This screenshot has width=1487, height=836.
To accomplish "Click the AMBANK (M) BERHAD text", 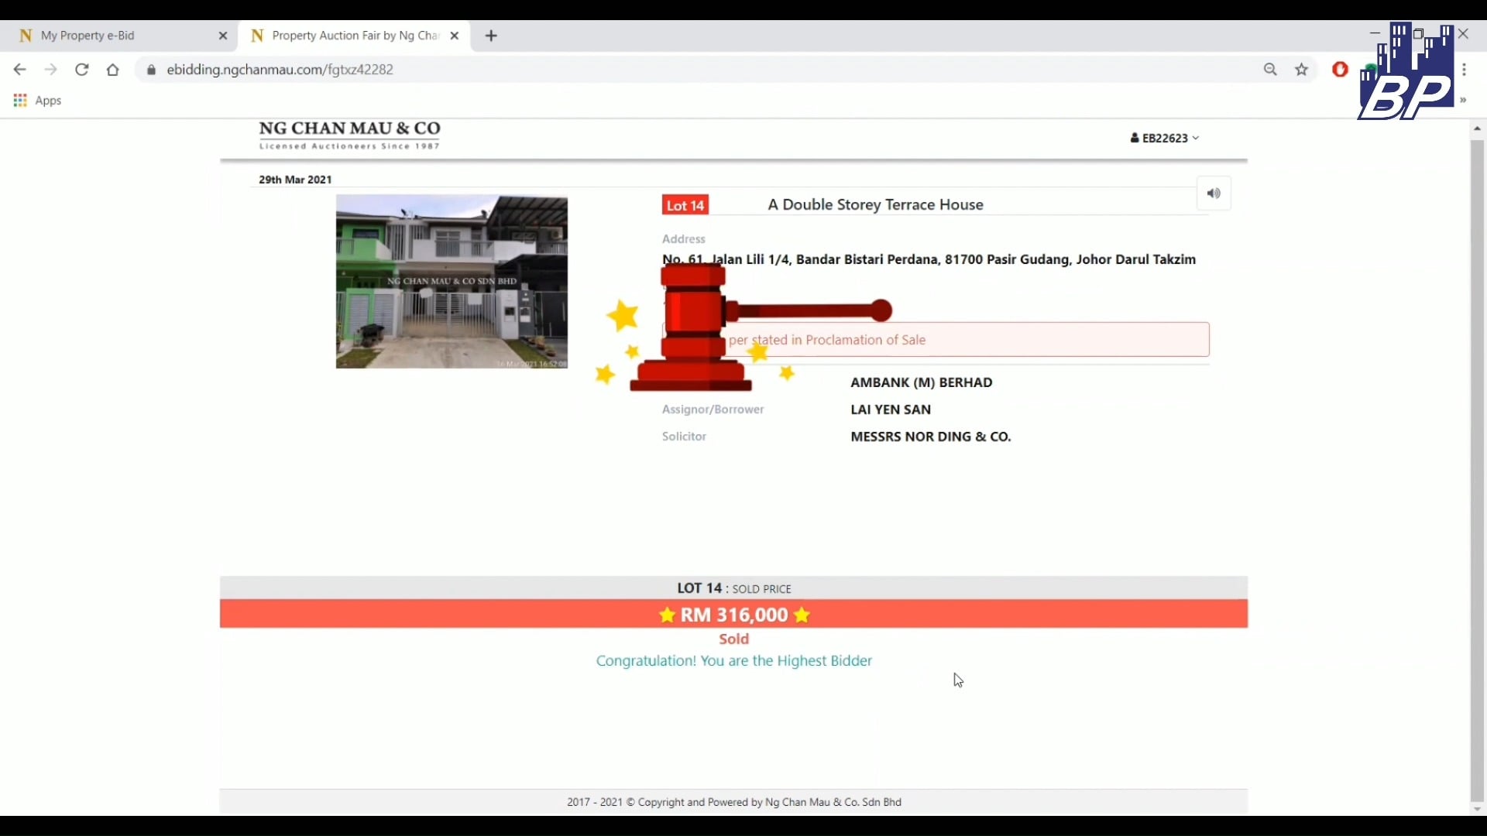I will [921, 382].
